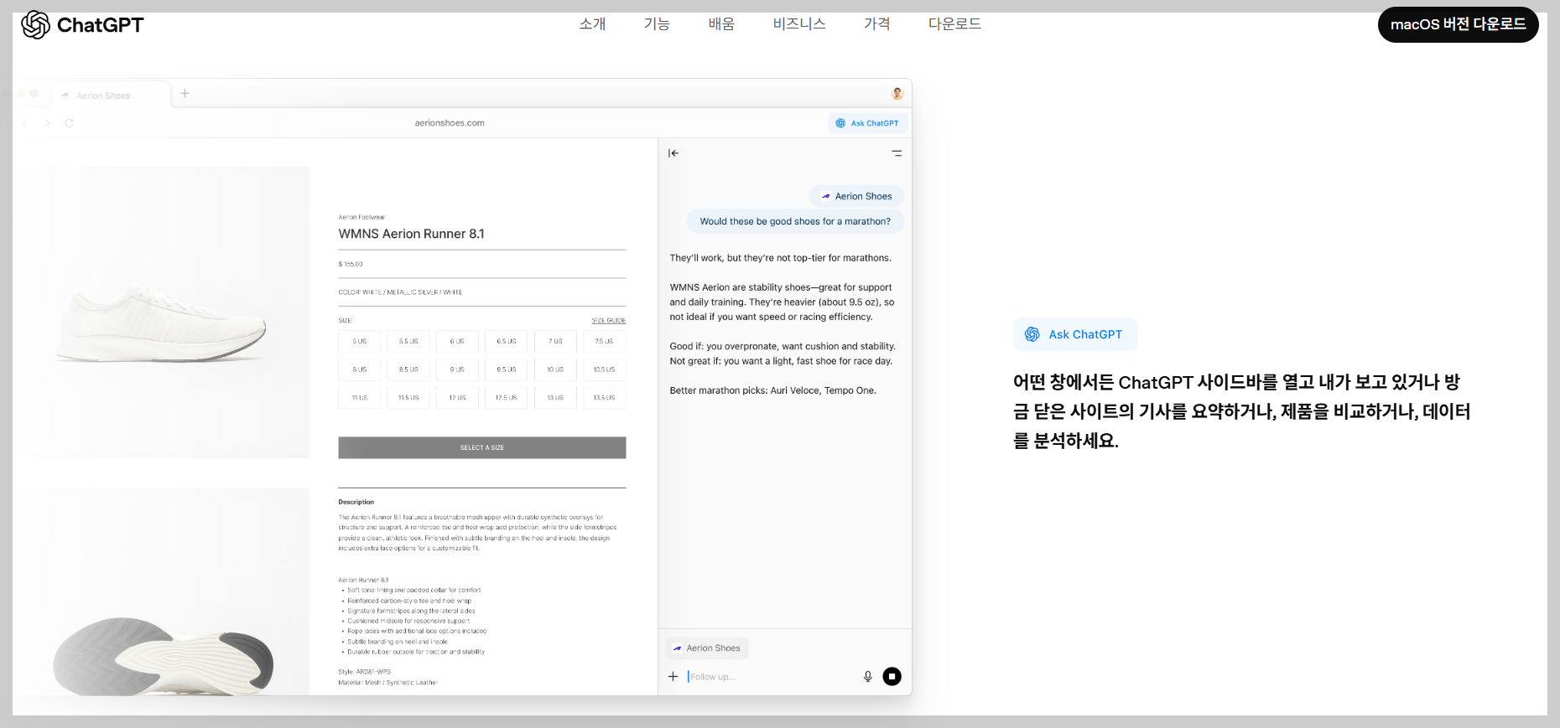Click the Aerion Shoes chip above input

707,648
